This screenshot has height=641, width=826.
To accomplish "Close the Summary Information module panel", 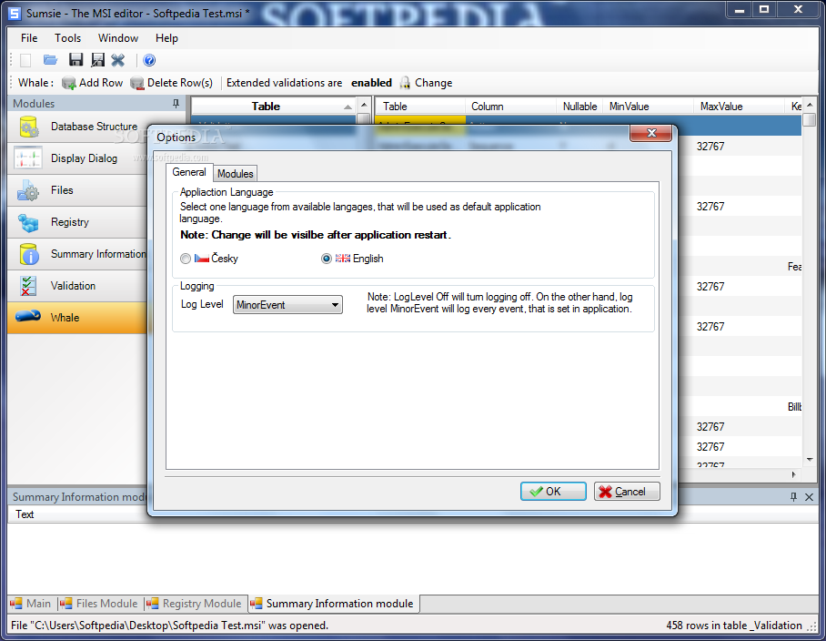I will [809, 496].
